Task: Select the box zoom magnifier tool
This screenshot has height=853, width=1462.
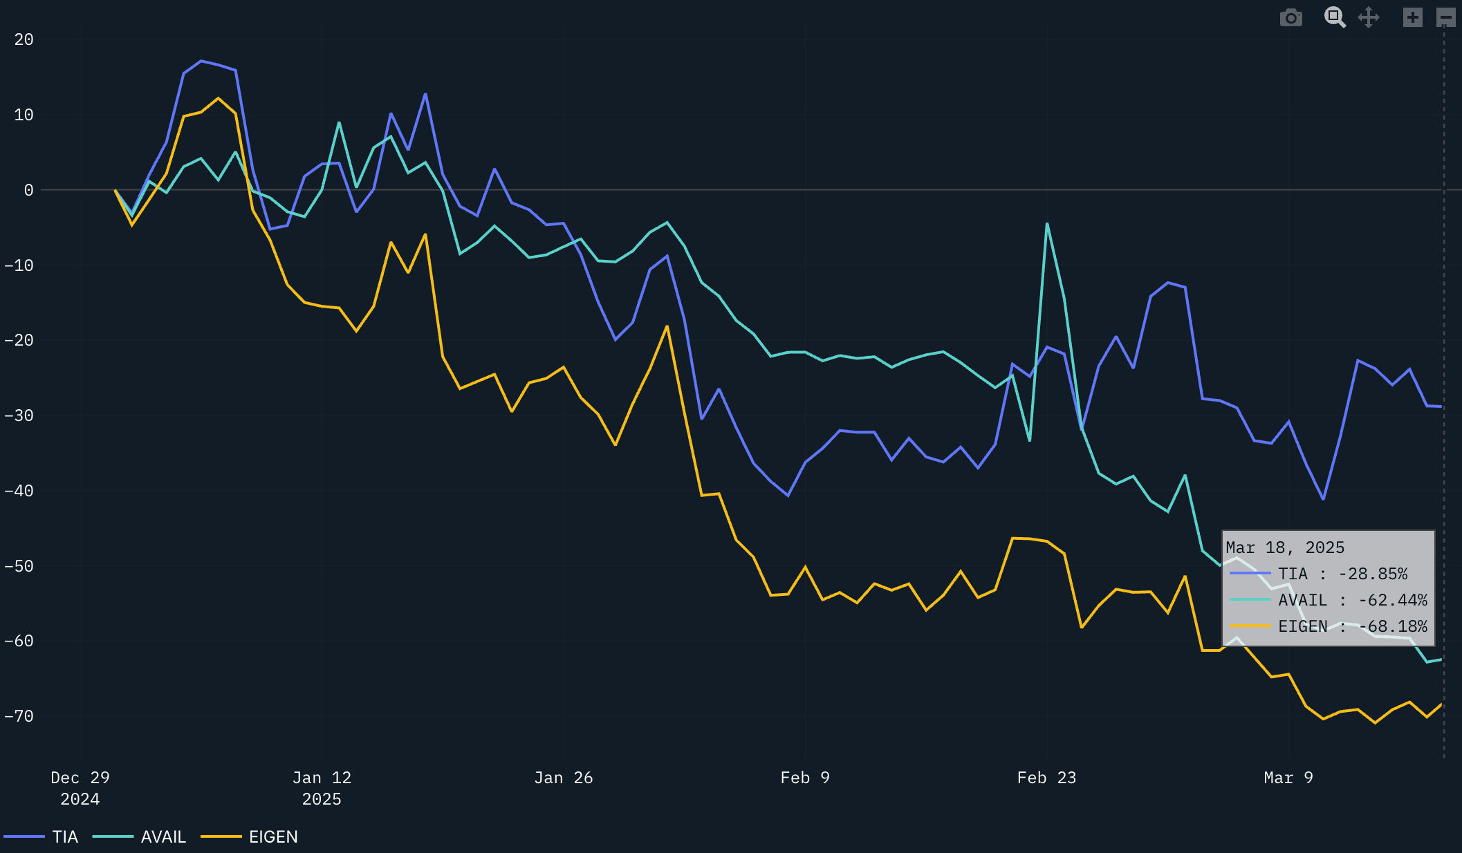Action: point(1334,17)
